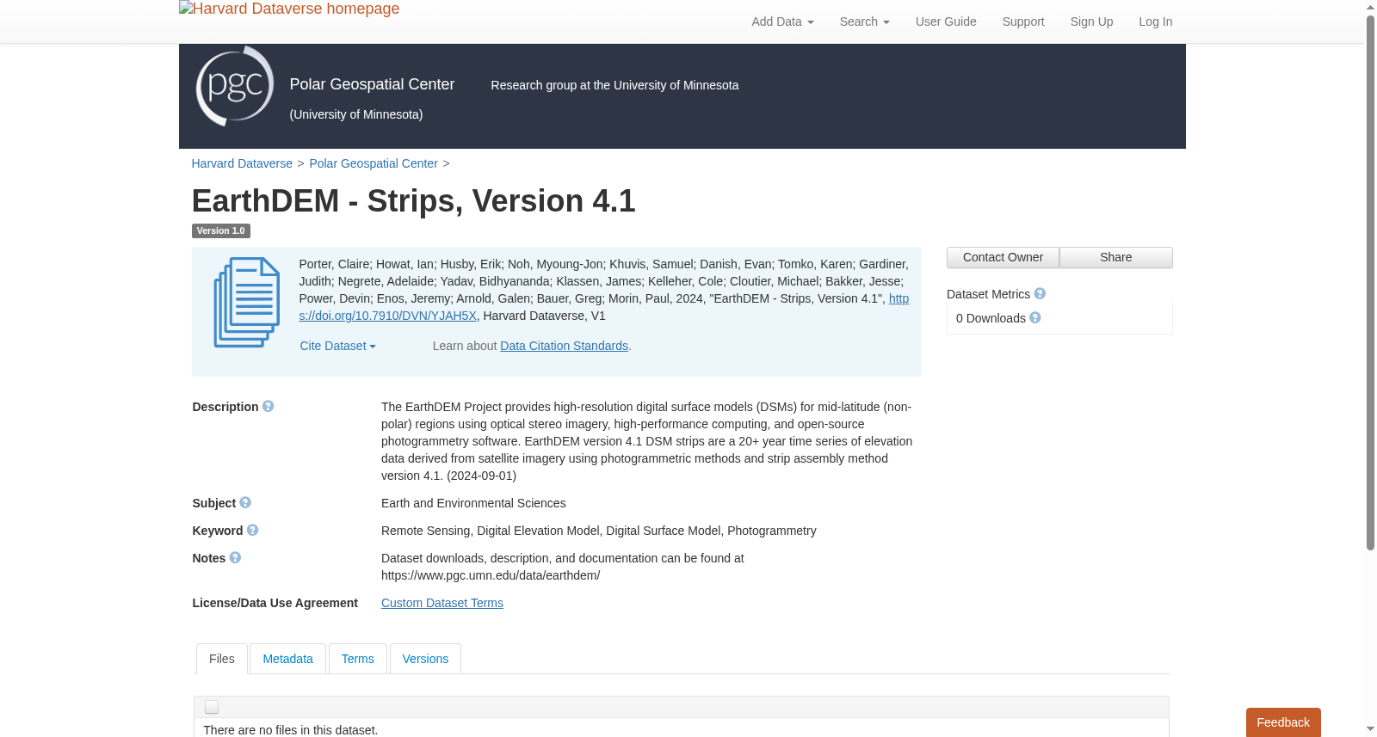Follow the Harvard Dataverse breadcrumb link

[x=242, y=163]
